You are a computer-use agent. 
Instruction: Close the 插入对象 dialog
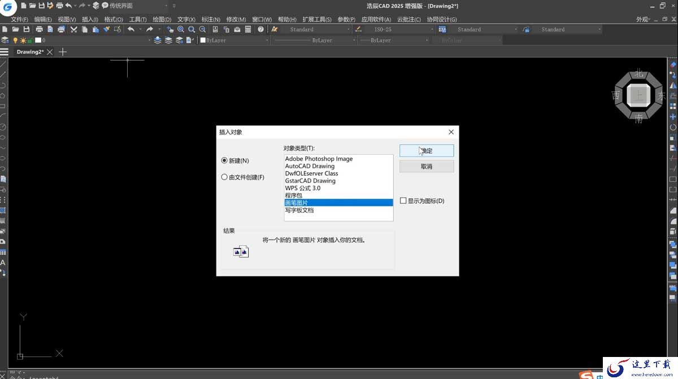(451, 132)
